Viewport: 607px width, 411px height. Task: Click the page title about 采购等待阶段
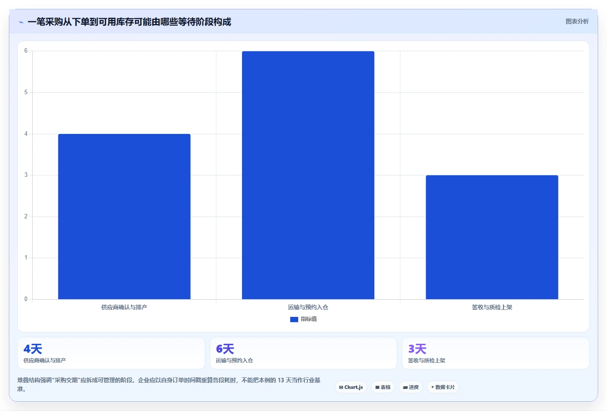(x=129, y=22)
